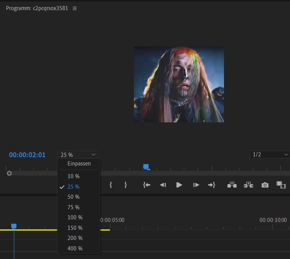290x259 pixels.
Task: Select the checked 25 % zoom option
Action: (x=74, y=187)
